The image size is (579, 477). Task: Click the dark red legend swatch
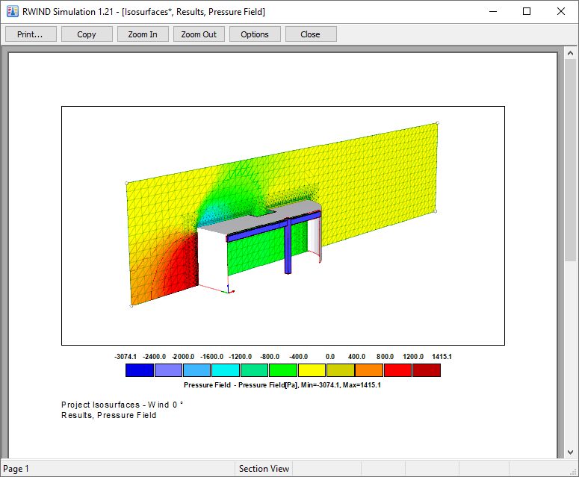[427, 370]
